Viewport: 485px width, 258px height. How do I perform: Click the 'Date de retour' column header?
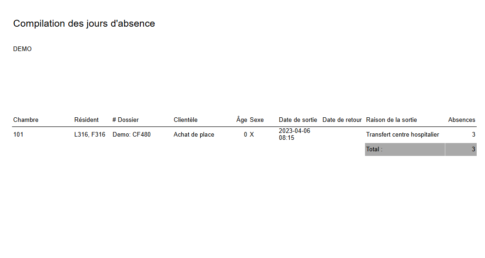tap(342, 120)
